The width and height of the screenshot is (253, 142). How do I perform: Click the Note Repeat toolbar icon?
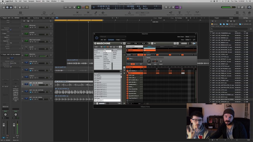[x=44, y=13]
